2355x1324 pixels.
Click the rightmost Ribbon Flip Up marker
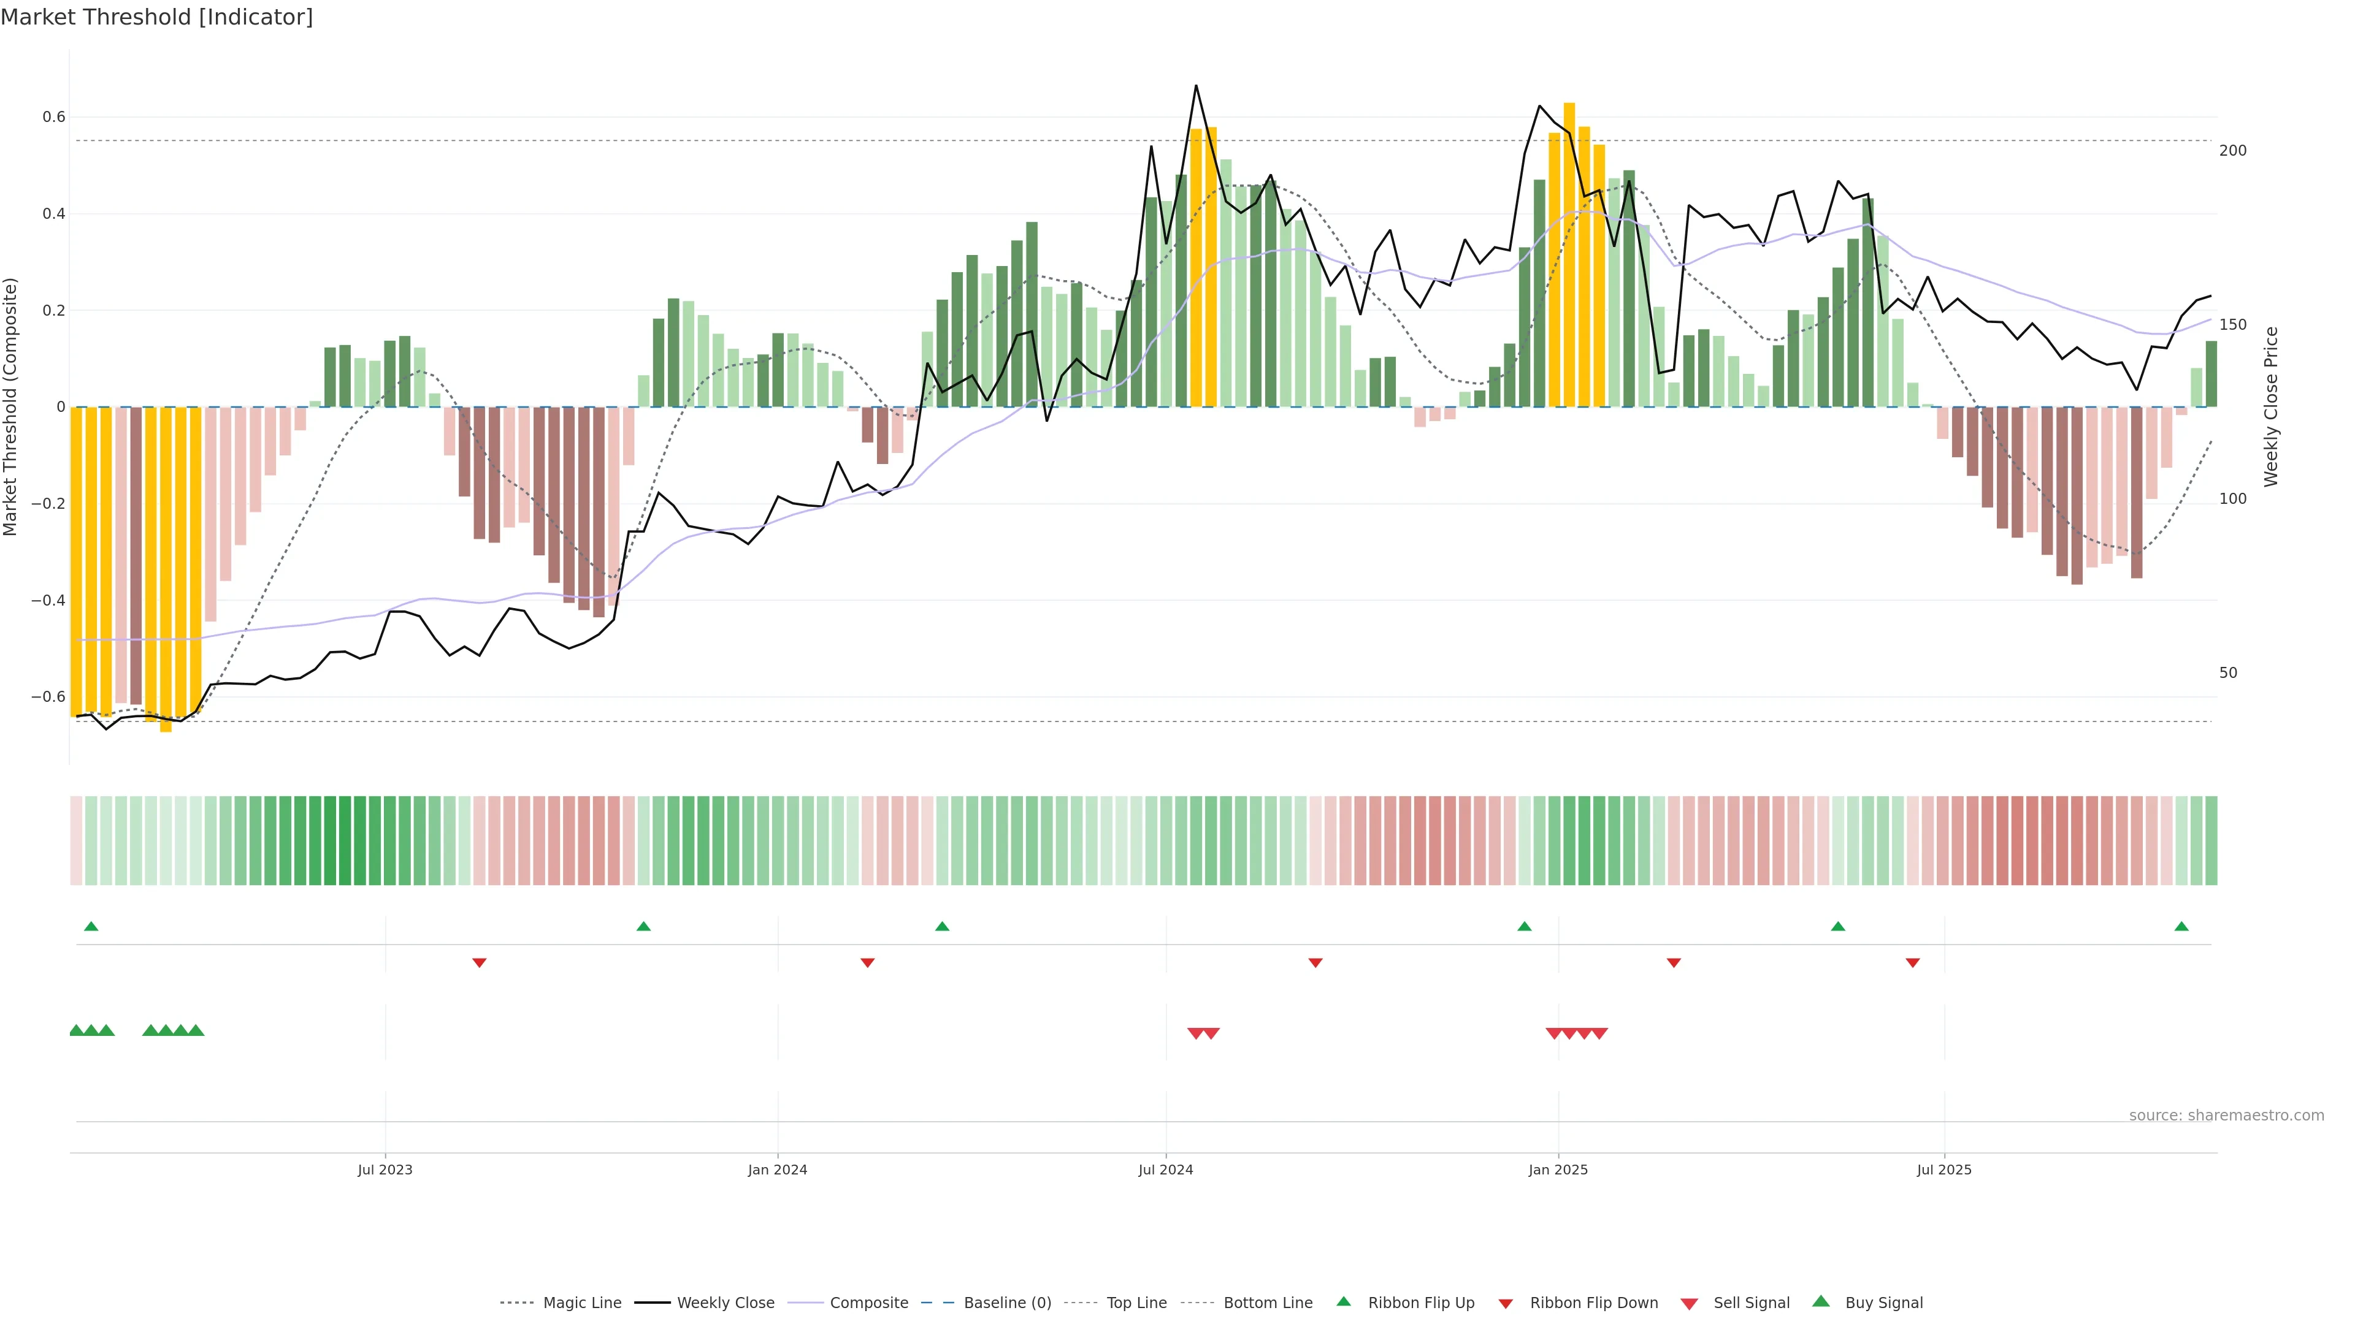2181,927
